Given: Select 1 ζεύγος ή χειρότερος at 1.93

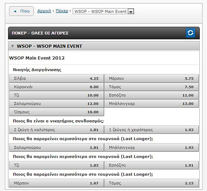Looking at the screenshot, I should point(152,130).
